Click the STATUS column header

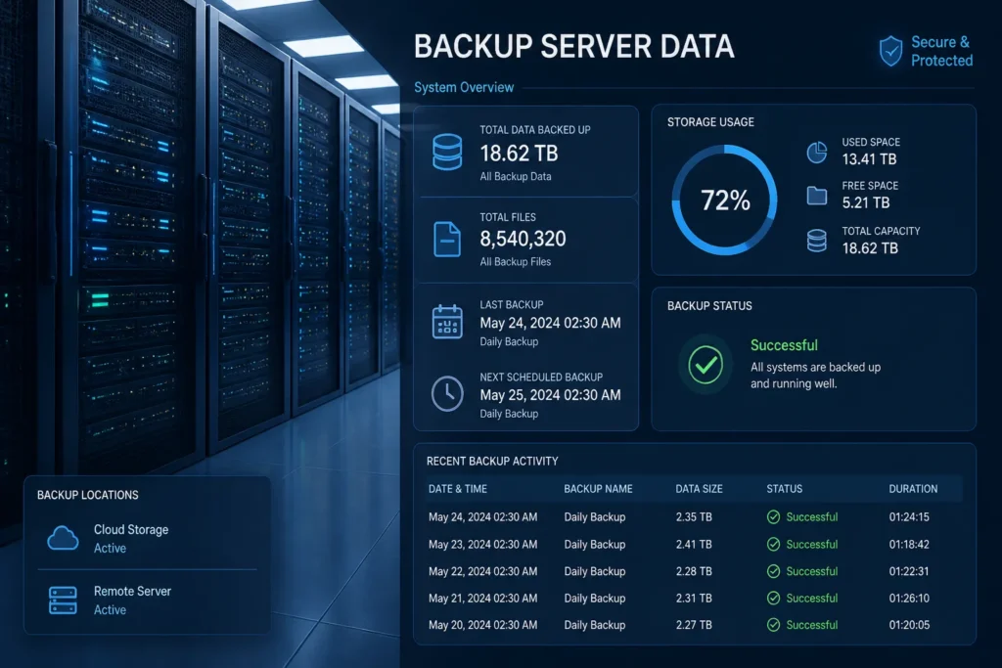tap(784, 489)
